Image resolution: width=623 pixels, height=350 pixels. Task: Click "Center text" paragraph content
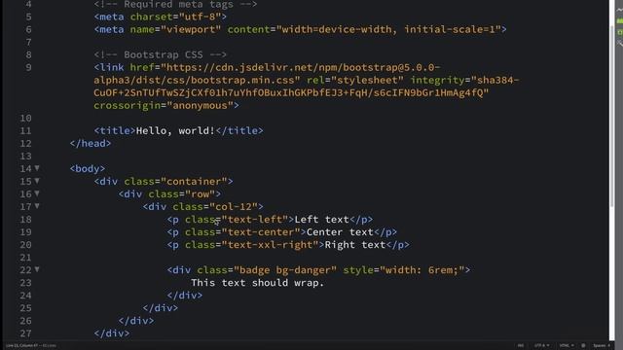(340, 232)
